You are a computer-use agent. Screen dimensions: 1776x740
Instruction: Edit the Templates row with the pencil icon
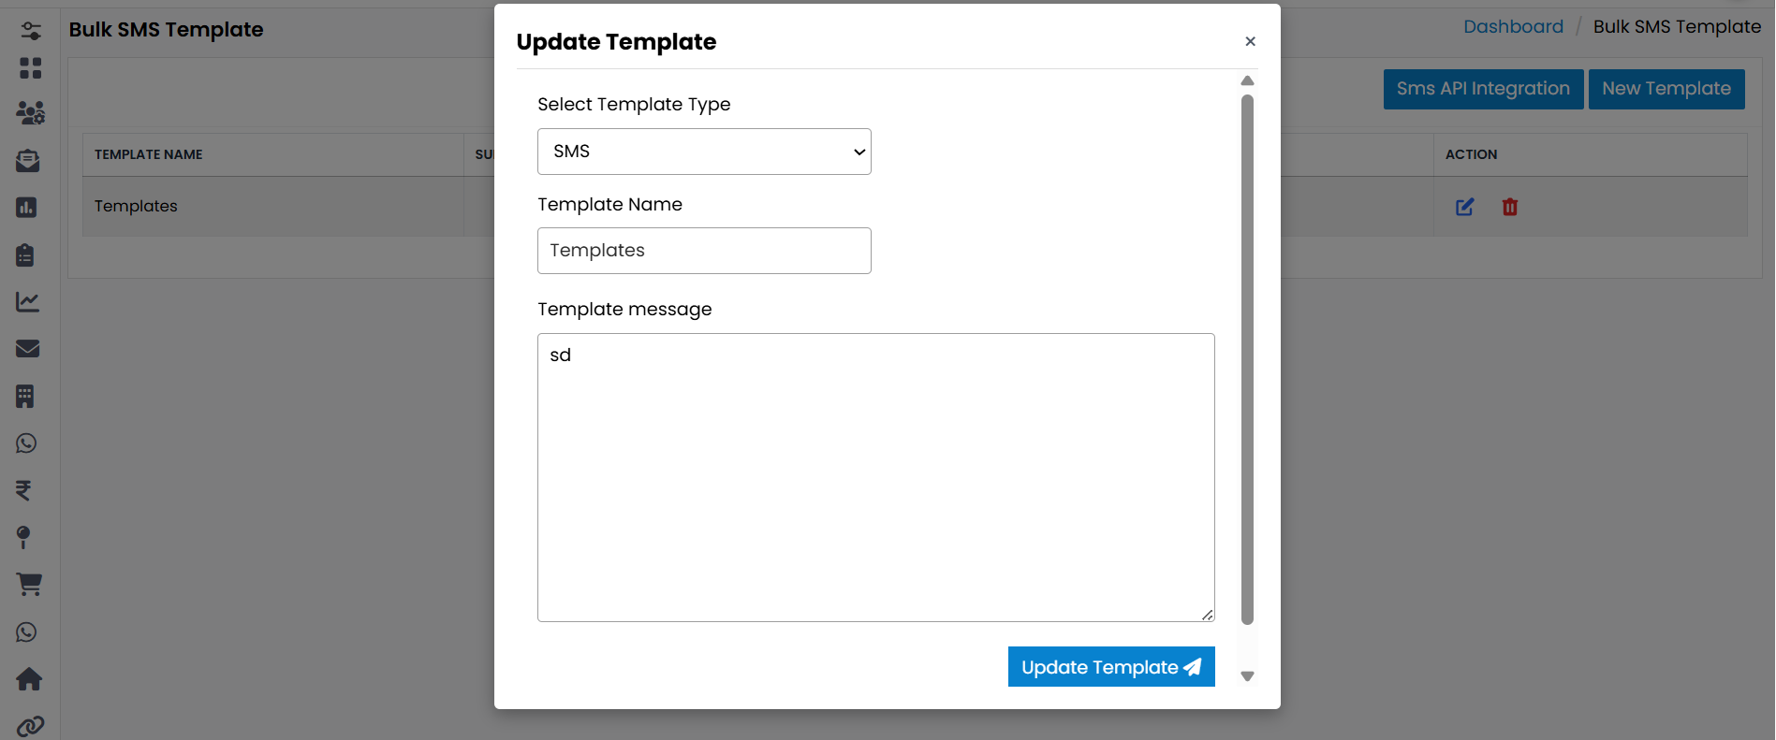[x=1465, y=207]
